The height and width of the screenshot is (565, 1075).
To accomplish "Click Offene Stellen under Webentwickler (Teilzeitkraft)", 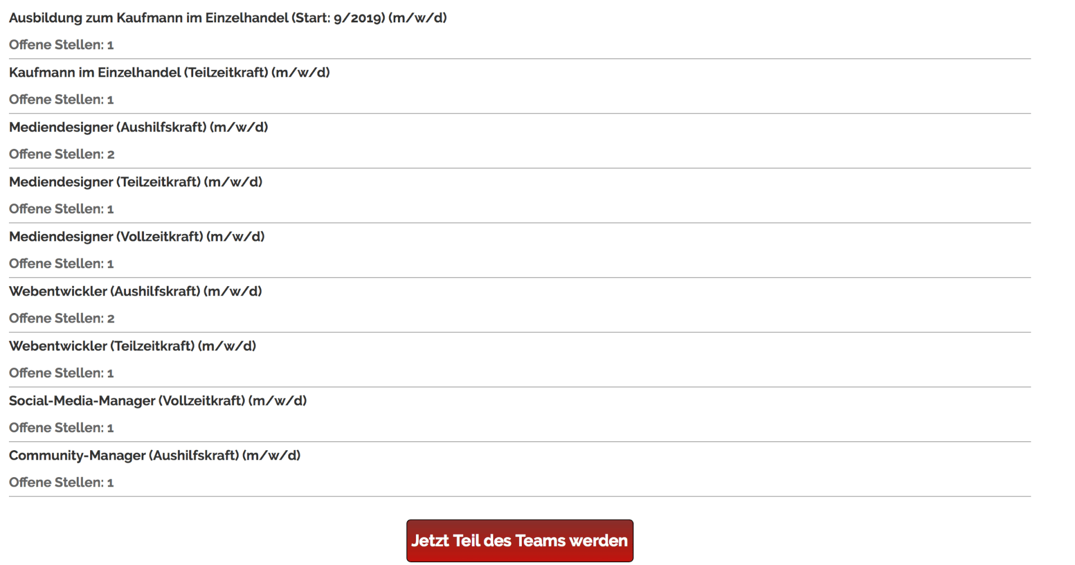I will pyautogui.click(x=62, y=373).
